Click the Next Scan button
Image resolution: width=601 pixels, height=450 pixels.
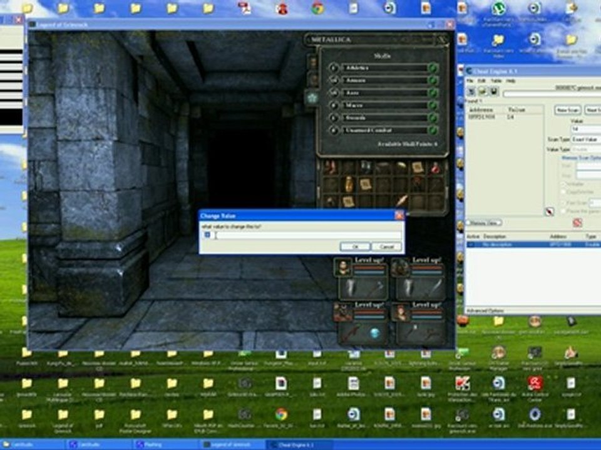[x=593, y=110]
